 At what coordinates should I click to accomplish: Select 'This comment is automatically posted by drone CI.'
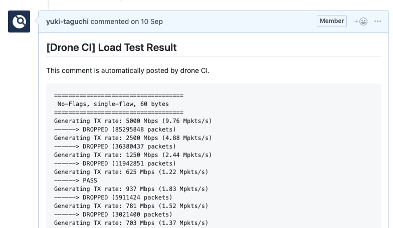click(x=128, y=71)
